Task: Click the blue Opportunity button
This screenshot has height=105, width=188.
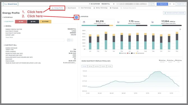Action: [162, 4]
